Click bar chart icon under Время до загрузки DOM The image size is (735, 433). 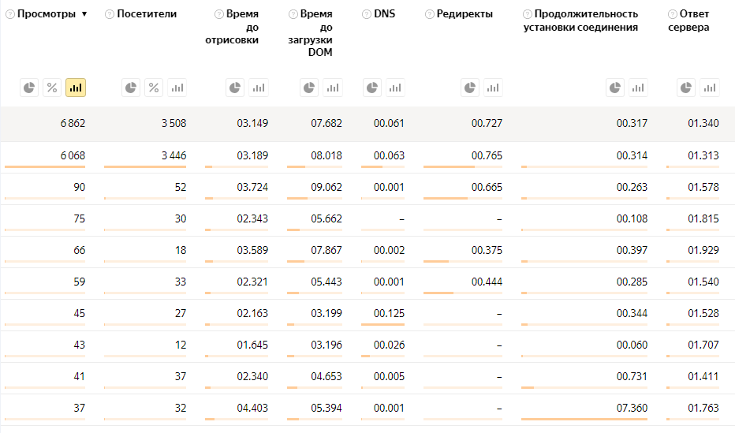click(334, 88)
